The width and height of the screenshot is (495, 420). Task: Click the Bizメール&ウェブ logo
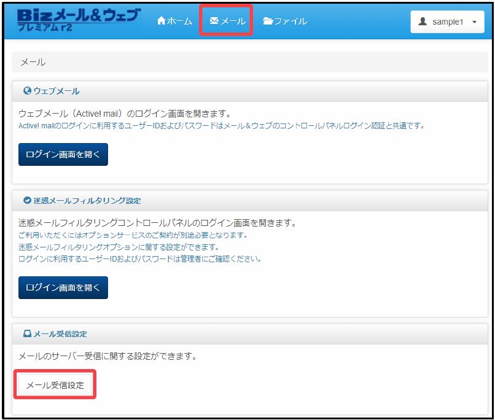pos(78,20)
